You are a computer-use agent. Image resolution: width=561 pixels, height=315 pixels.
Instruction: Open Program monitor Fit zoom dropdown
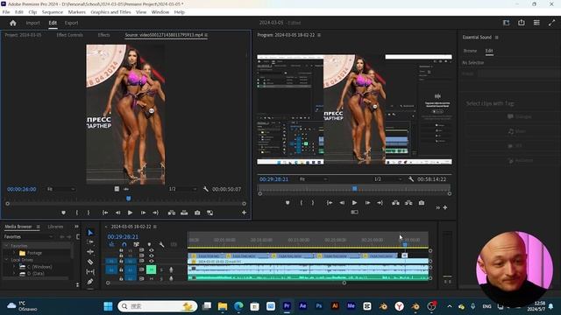tap(313, 178)
